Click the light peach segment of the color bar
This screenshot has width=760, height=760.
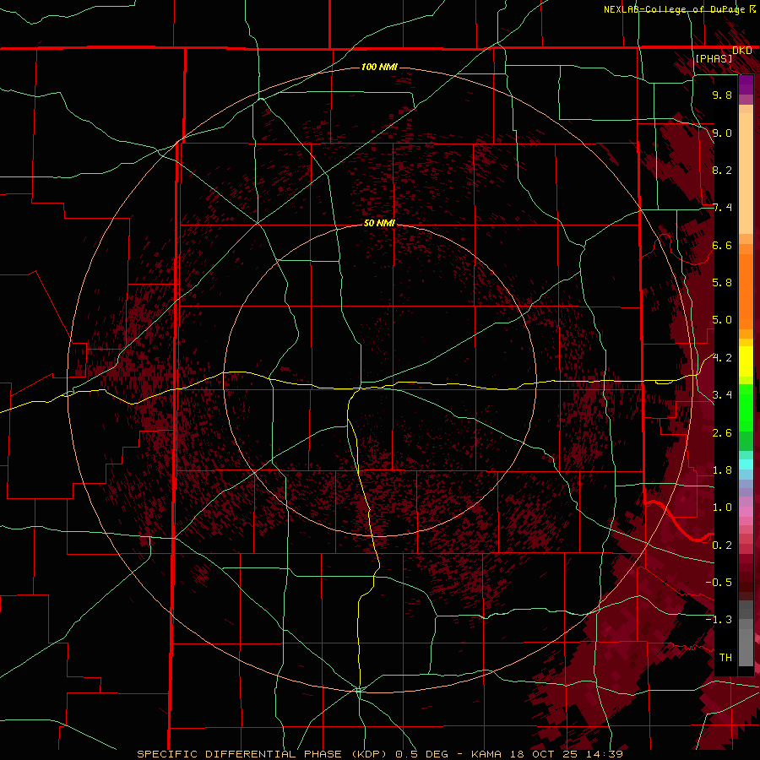coord(746,173)
